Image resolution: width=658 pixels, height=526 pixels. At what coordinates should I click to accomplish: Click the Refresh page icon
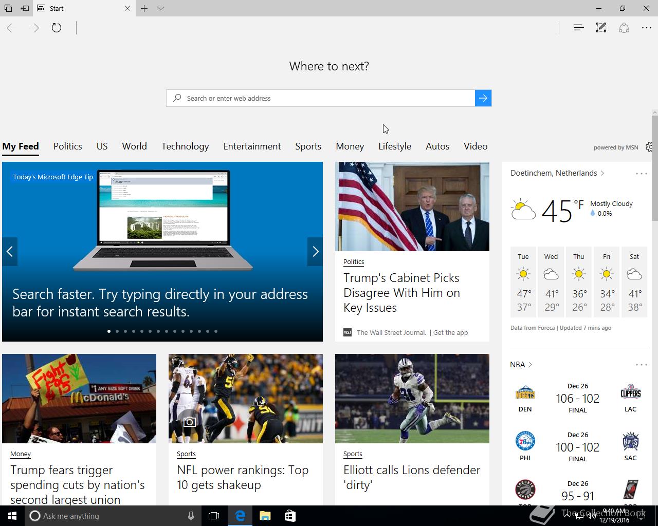pyautogui.click(x=57, y=28)
